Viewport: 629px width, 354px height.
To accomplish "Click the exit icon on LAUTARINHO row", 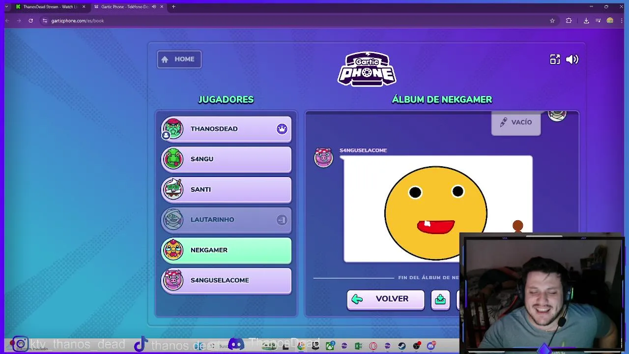I will point(282,220).
